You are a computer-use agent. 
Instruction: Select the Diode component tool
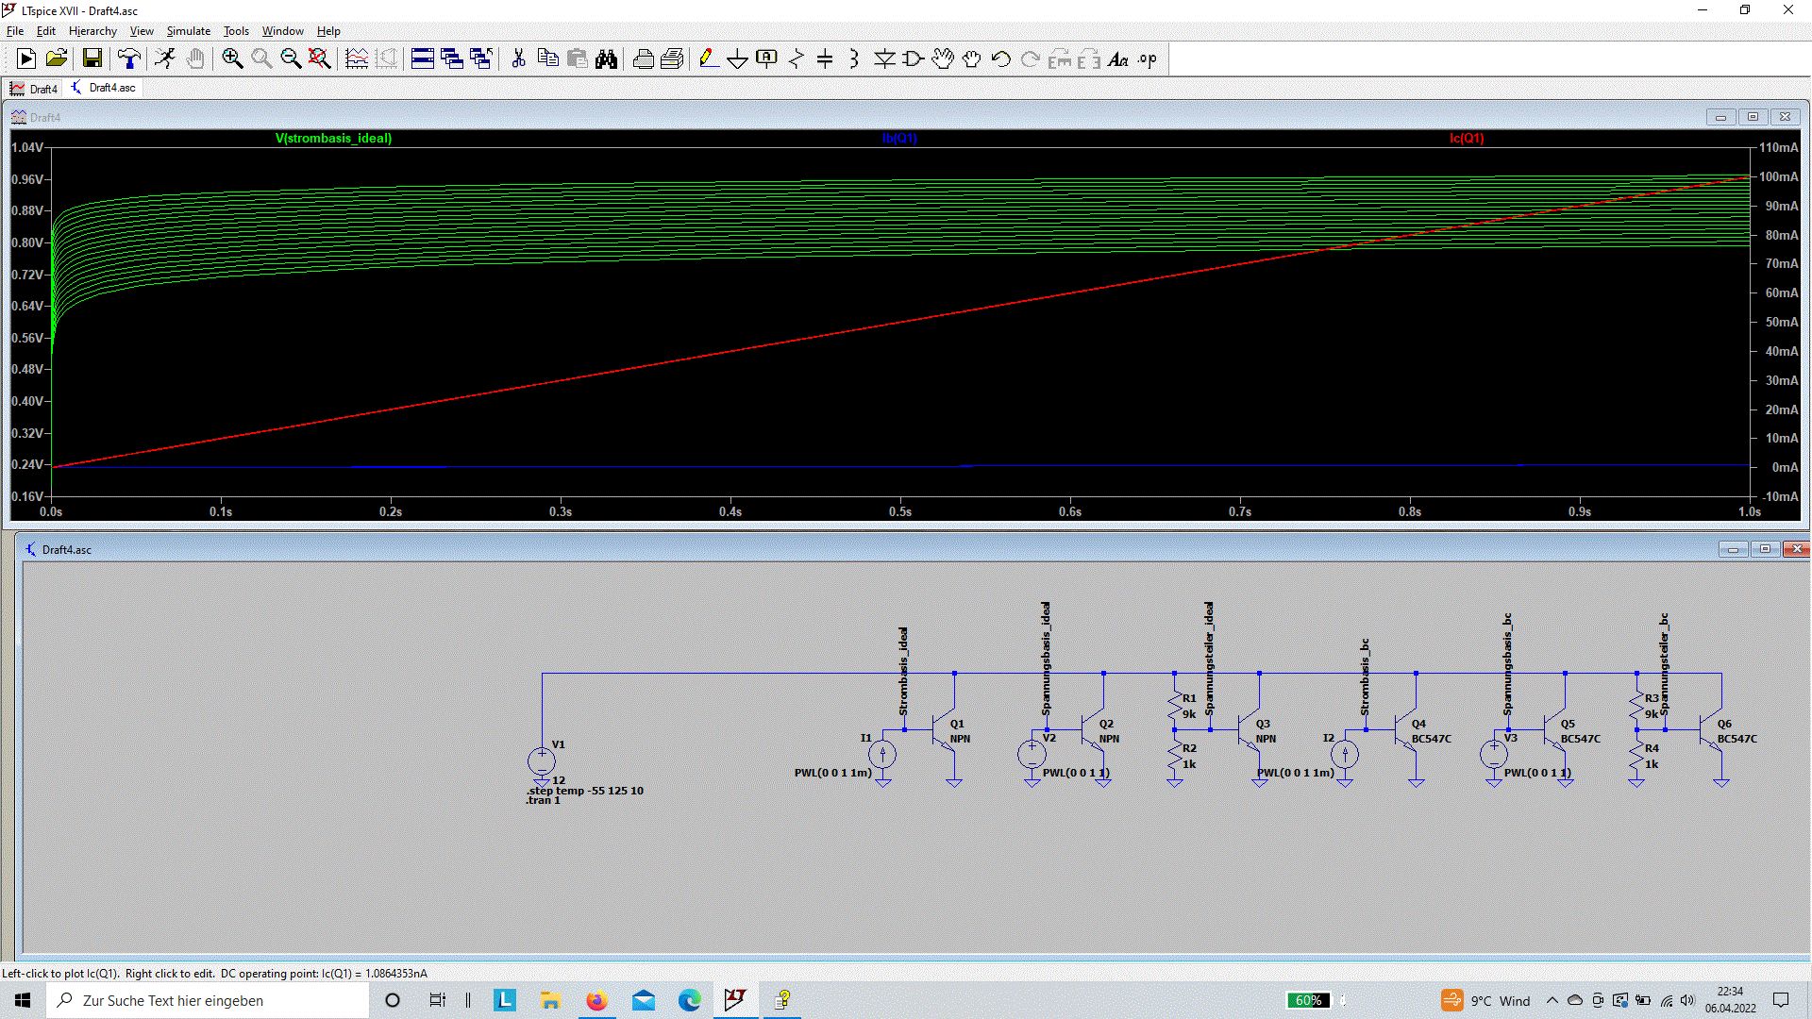point(884,59)
